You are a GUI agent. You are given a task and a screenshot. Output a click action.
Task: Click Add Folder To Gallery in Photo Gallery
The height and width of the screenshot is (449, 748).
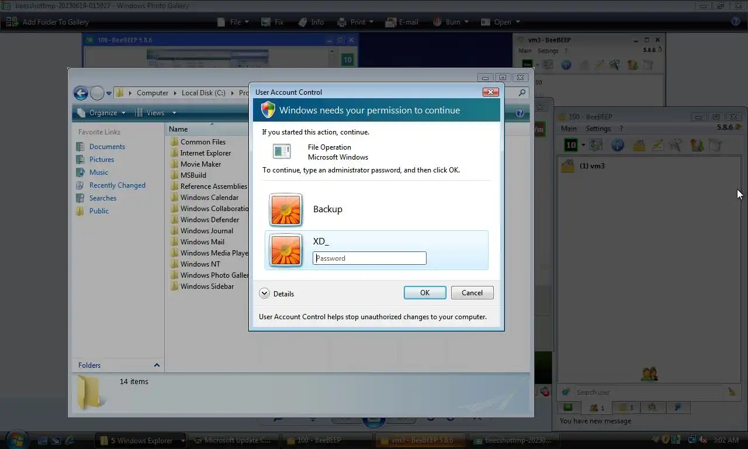click(x=48, y=22)
